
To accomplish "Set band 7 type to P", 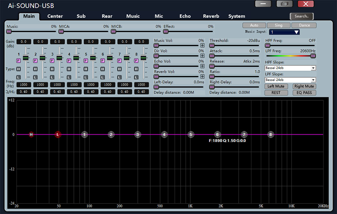I will click(119, 61).
